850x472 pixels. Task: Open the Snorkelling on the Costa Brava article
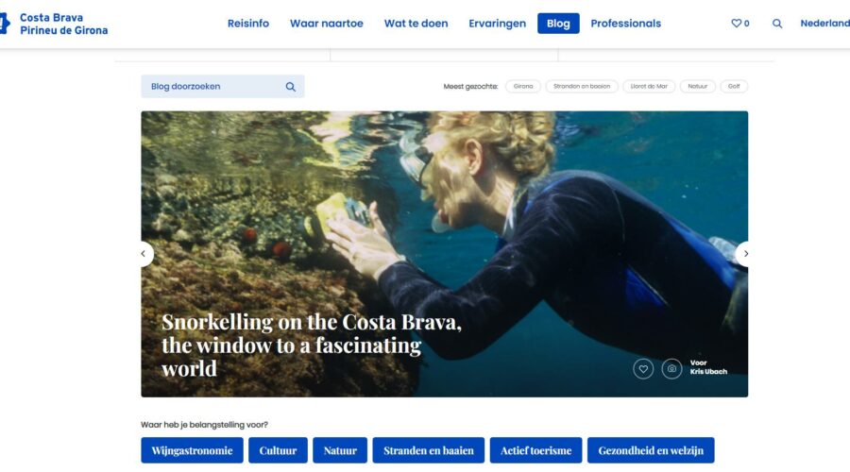[x=311, y=346]
